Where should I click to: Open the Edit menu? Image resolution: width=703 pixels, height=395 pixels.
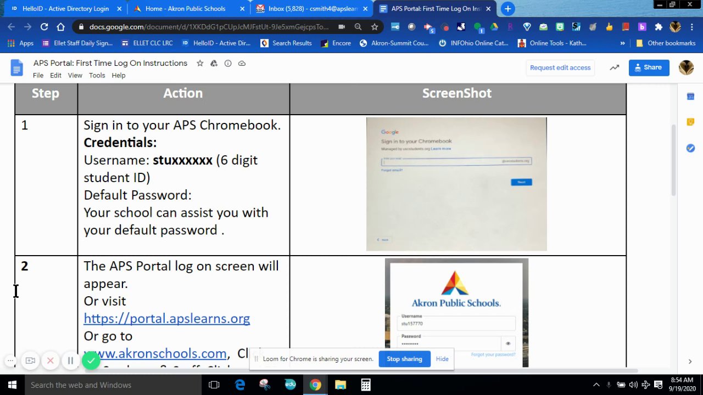55,75
